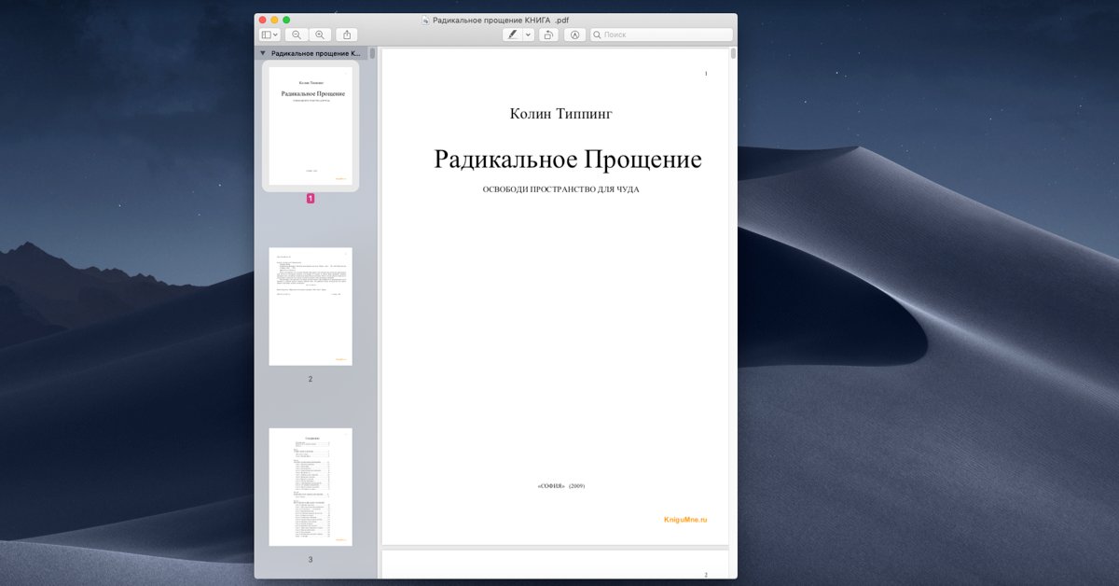The image size is (1119, 586).
Task: Show the Markup toolbar
Action: [575, 35]
